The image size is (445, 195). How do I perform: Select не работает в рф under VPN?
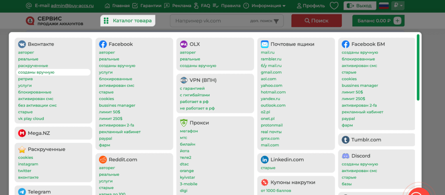click(x=197, y=108)
